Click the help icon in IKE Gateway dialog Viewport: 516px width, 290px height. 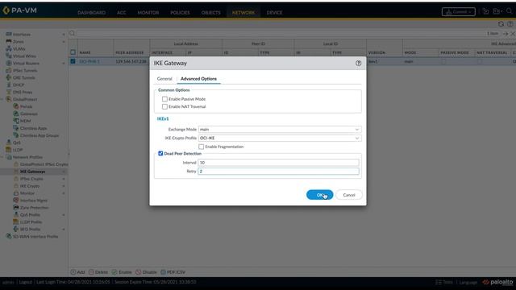click(358, 63)
